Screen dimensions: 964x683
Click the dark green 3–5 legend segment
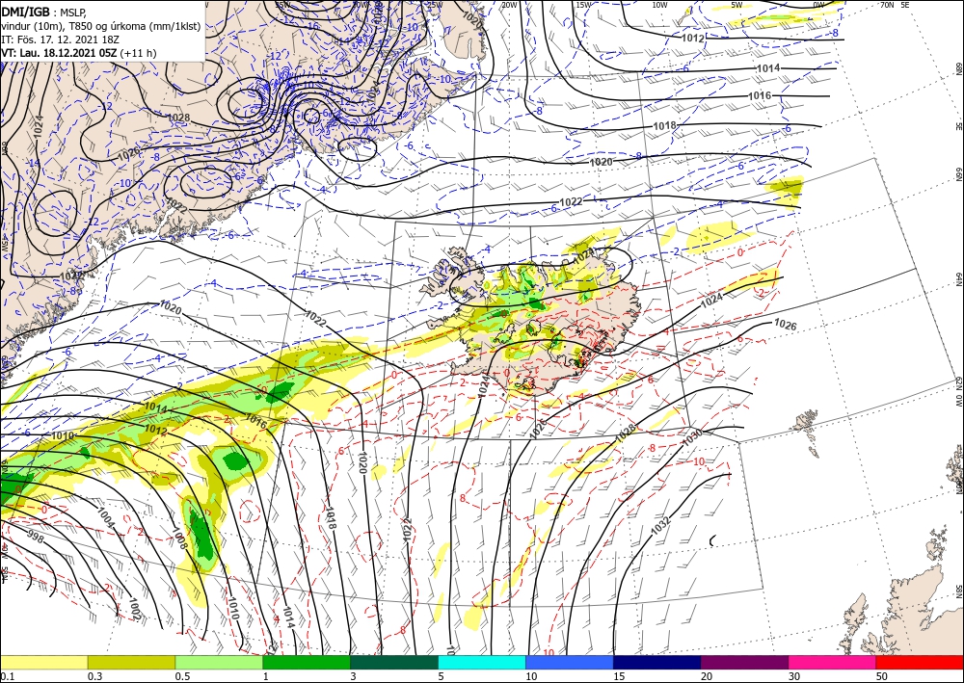[394, 662]
